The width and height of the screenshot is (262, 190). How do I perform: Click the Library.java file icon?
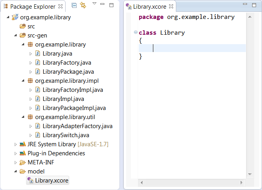(38, 53)
